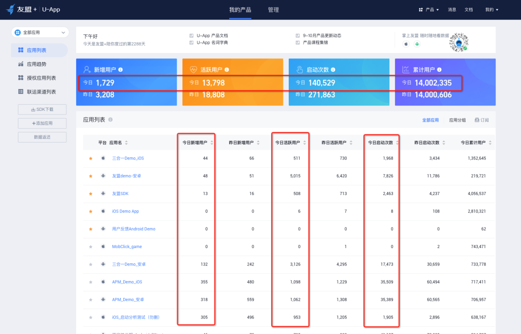The width and height of the screenshot is (521, 334).
Task: Open the MobClick_game app link
Action: 127,247
